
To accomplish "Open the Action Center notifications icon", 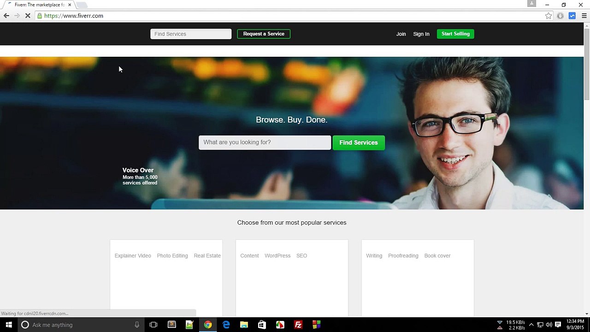I will [558, 325].
